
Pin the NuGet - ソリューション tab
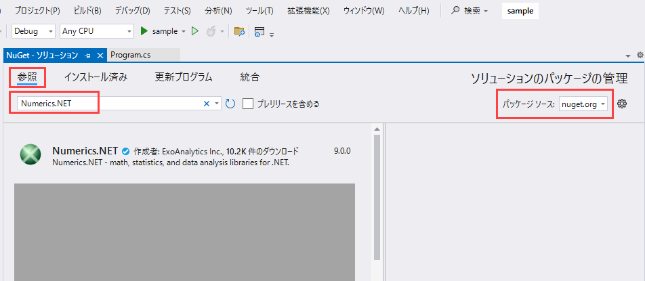click(87, 56)
